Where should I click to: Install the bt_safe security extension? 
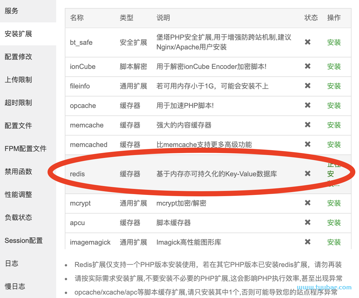334,42
